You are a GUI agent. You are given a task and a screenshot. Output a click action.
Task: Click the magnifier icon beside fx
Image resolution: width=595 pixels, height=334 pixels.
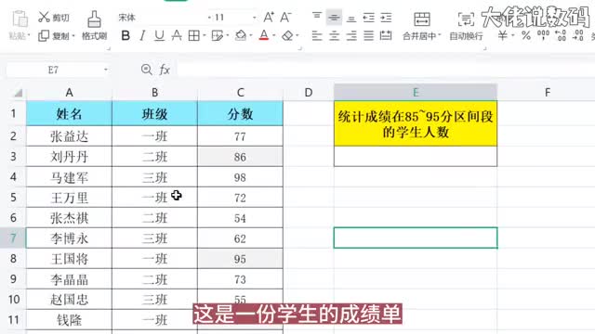147,70
